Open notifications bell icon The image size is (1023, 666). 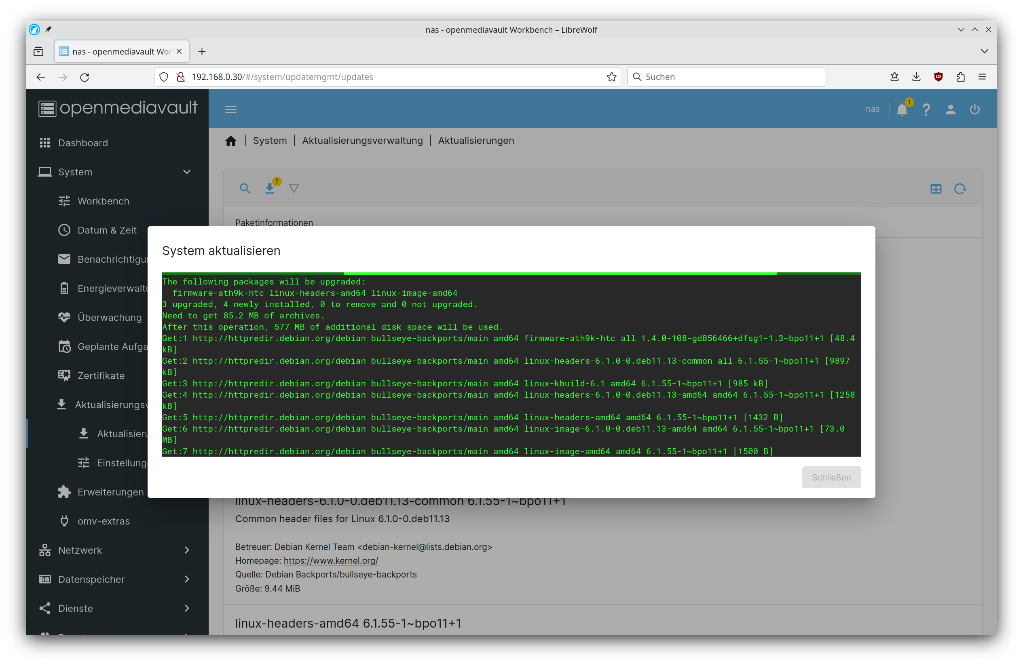pyautogui.click(x=902, y=110)
